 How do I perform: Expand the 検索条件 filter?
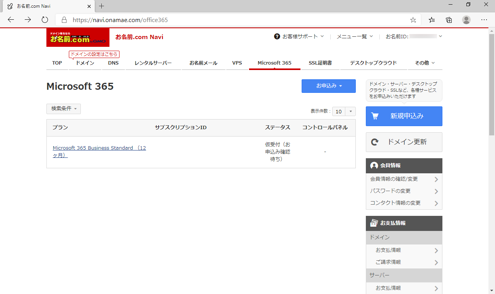click(x=63, y=109)
